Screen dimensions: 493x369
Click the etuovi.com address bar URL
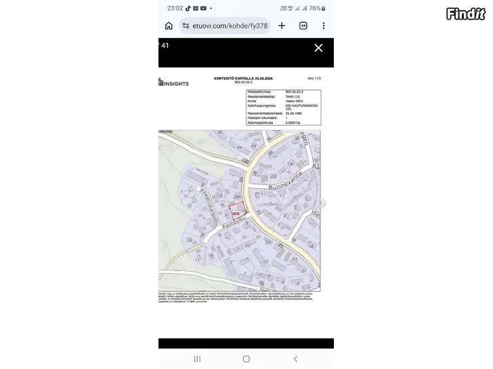point(230,26)
